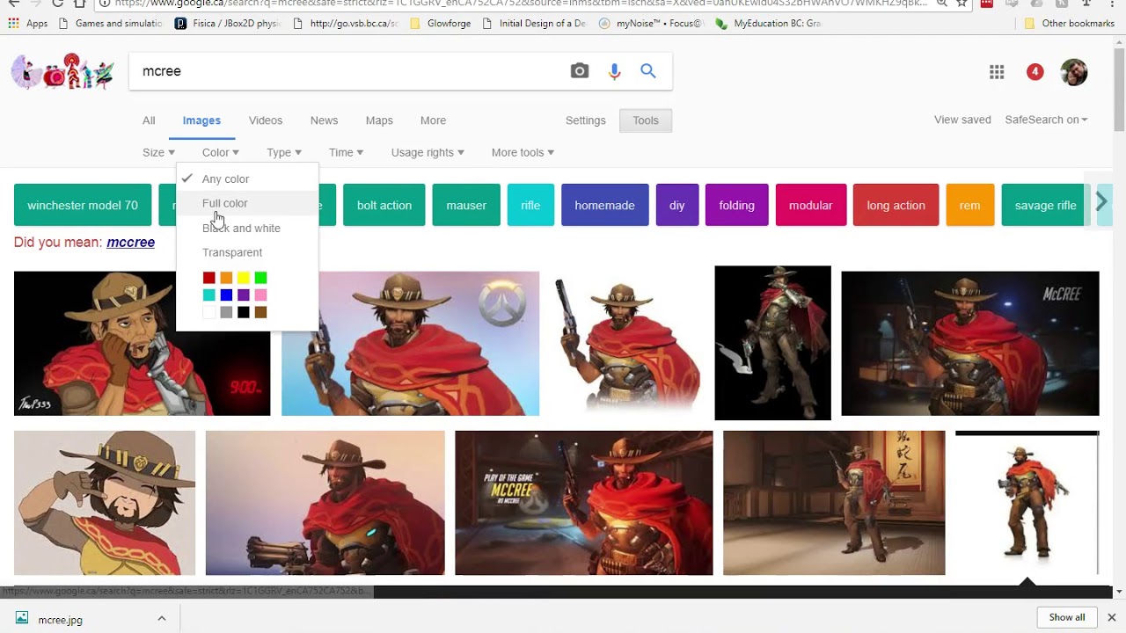Open the Type filter dropdown

(x=283, y=152)
